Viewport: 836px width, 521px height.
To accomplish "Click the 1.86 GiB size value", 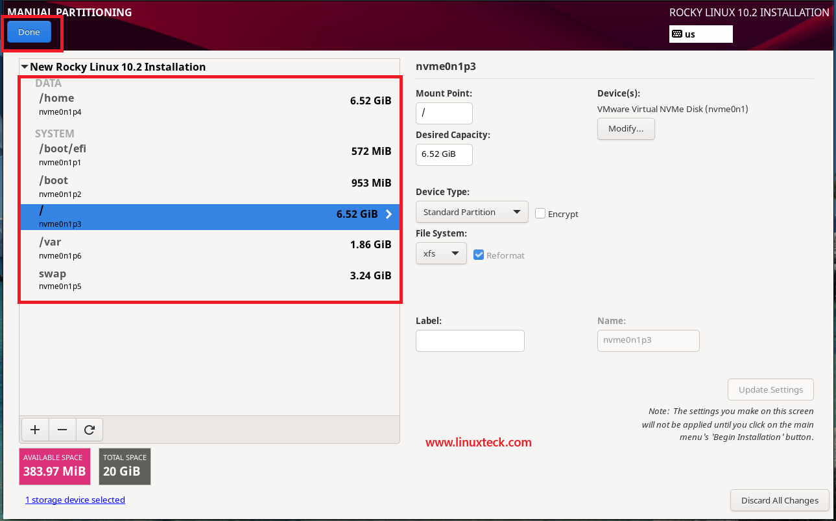I will point(371,244).
